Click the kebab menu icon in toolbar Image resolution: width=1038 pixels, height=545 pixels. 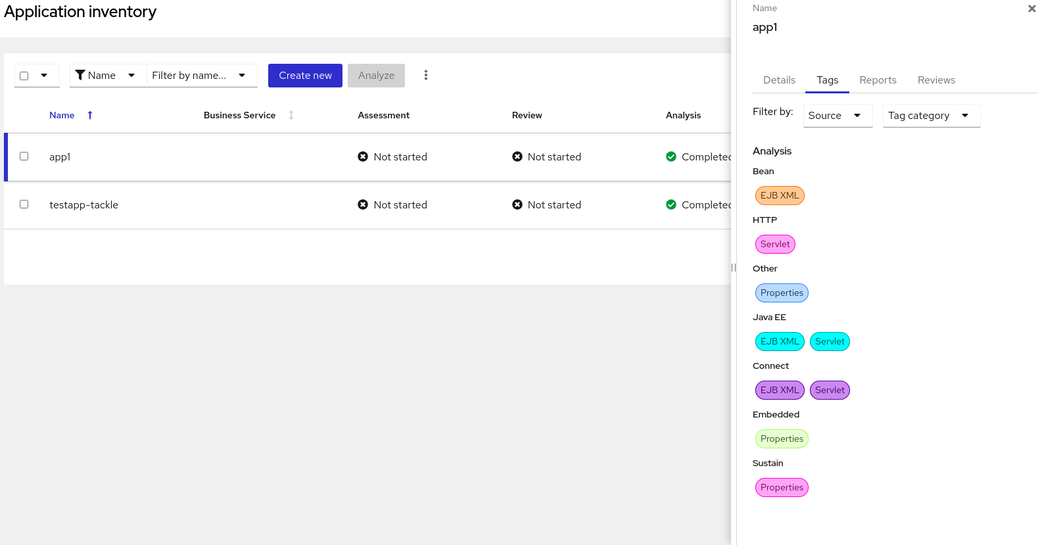[x=426, y=75]
